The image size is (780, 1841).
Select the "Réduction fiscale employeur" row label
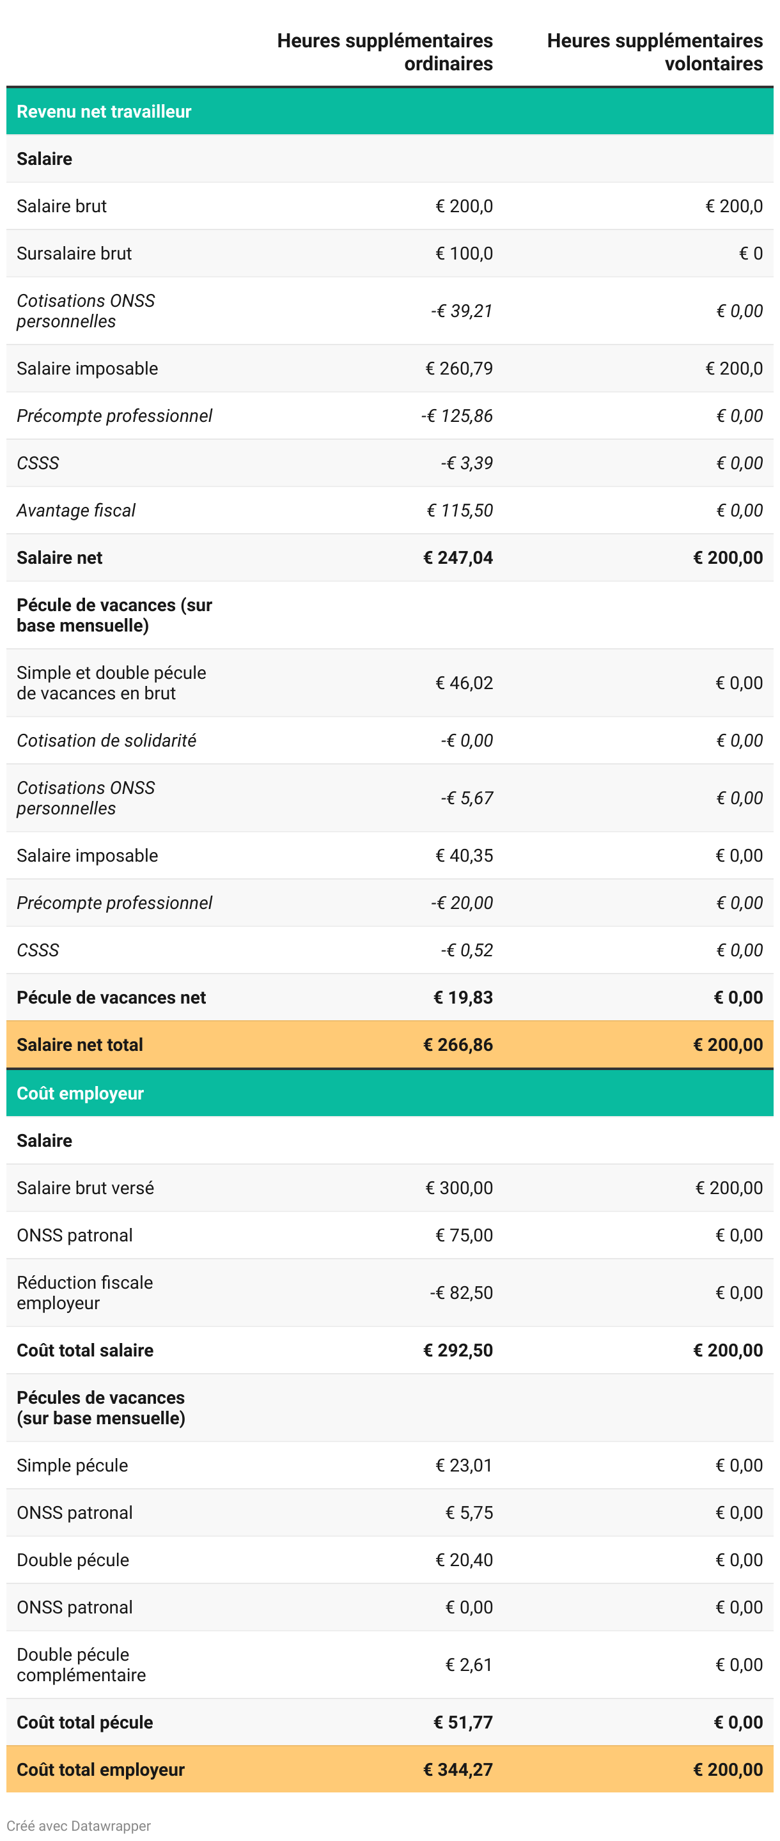(84, 1292)
